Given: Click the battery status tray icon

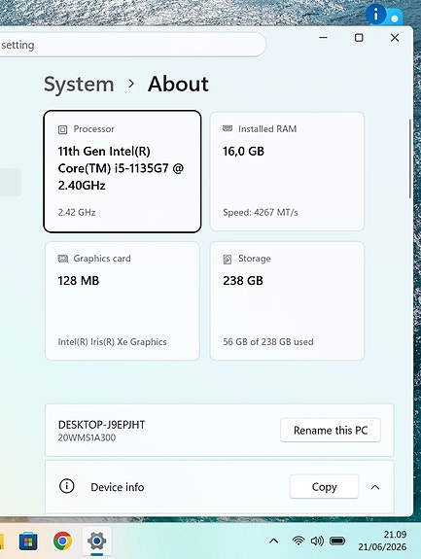Looking at the screenshot, I should pos(336,541).
